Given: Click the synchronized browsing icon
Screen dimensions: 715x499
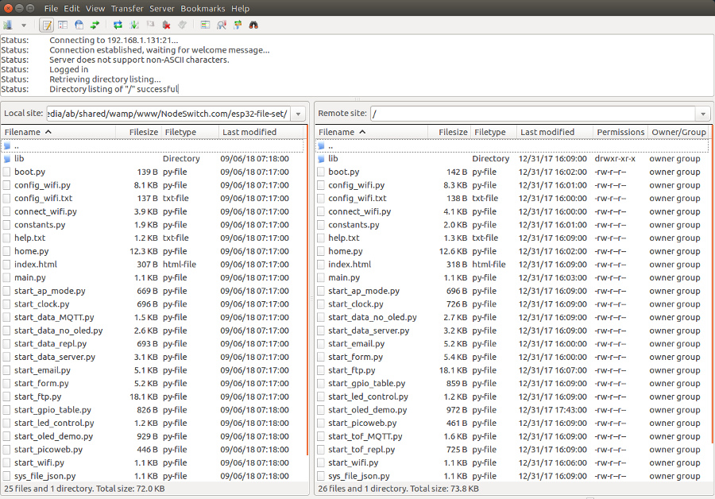Looking at the screenshot, I should [238, 25].
